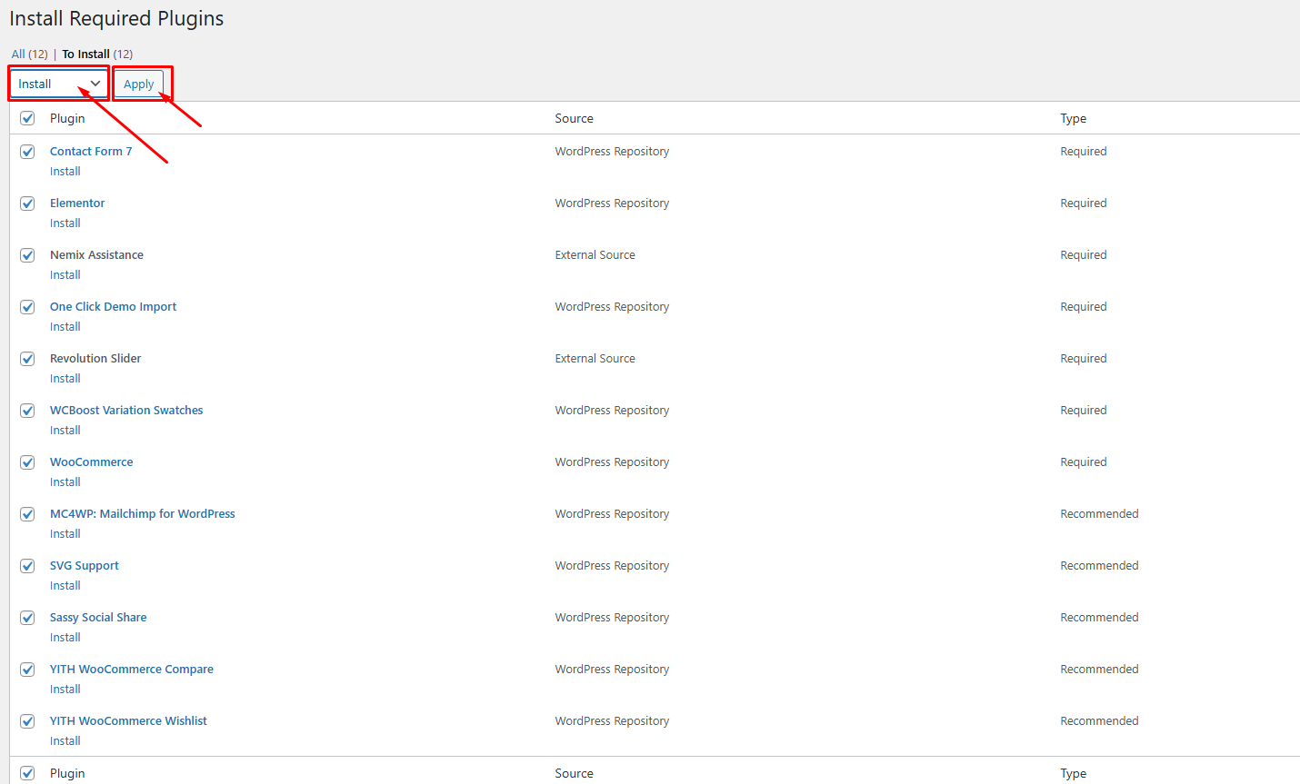Image resolution: width=1300 pixels, height=784 pixels.
Task: Click the top Source column header
Action: [x=575, y=118]
